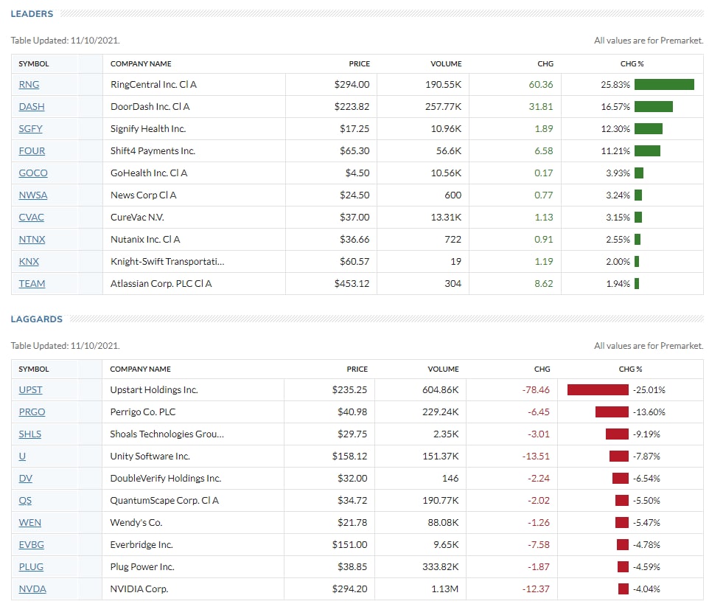Screen dimensions: 709x604
Task: Click the $453.12 Atlassian price cell
Action: click(x=352, y=284)
